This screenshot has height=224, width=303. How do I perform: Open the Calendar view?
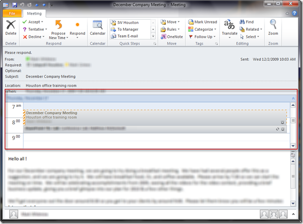coord(98,28)
